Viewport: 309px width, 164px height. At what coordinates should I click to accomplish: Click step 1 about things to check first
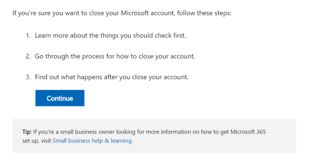pos(110,36)
